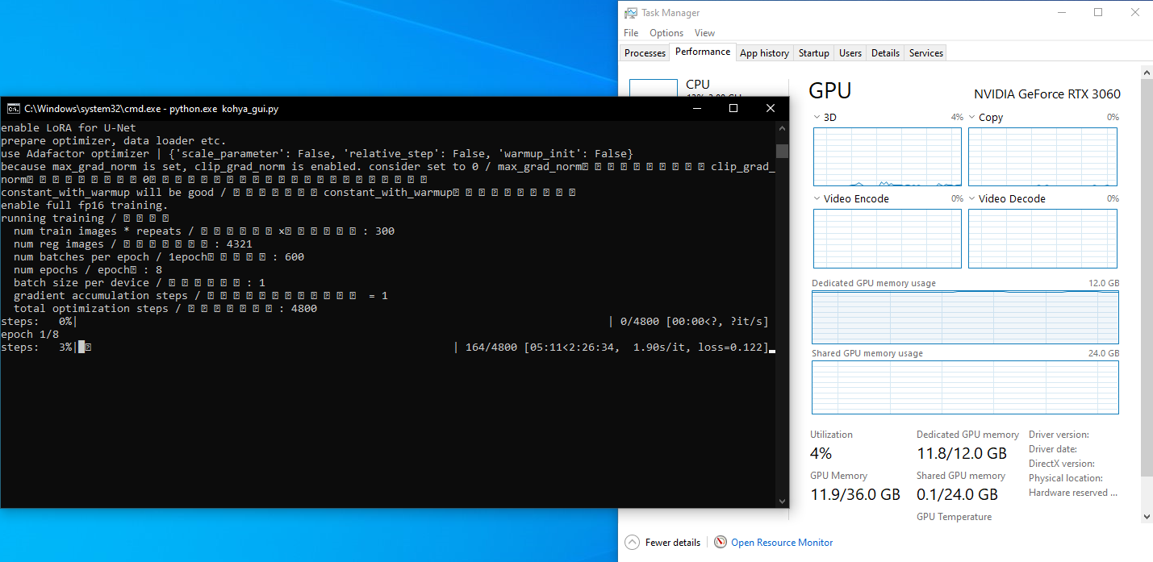Viewport: 1153px width, 562px height.
Task: Click the GPU heading in Task Manager
Action: (829, 90)
